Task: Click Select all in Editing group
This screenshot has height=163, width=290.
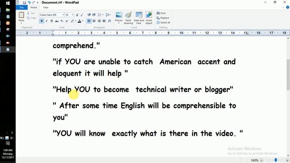Action: pyautogui.click(x=163, y=23)
